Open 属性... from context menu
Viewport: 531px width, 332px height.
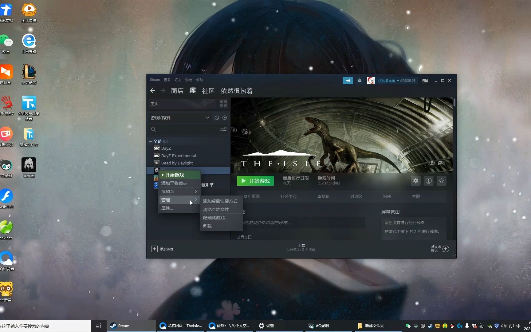[x=179, y=208]
